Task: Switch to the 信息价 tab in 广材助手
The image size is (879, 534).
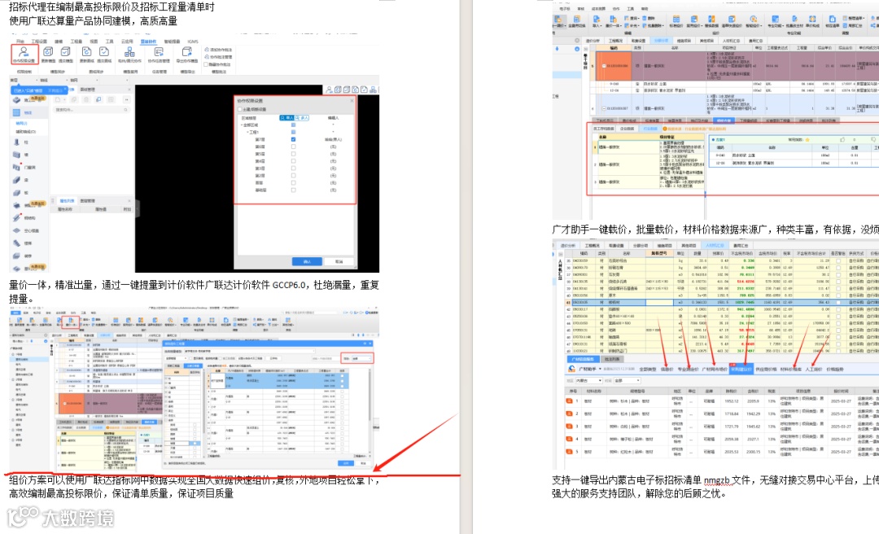Action: pyautogui.click(x=667, y=369)
